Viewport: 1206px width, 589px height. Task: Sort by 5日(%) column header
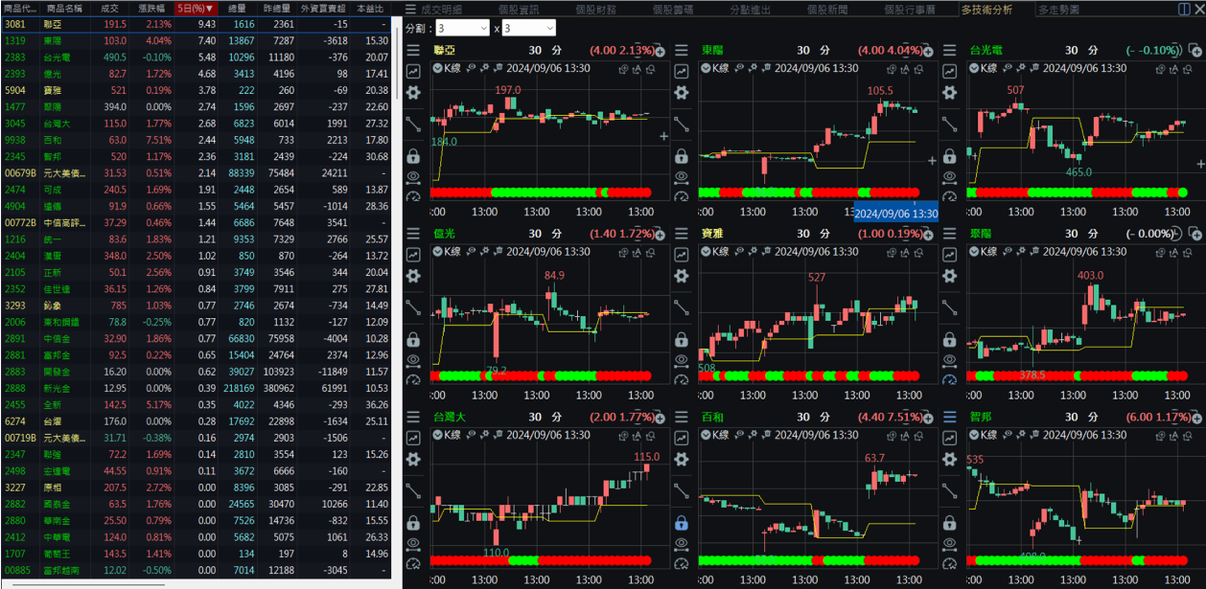click(196, 9)
